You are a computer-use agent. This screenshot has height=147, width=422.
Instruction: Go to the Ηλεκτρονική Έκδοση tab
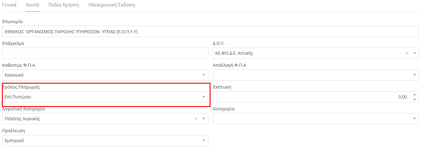tap(111, 5)
